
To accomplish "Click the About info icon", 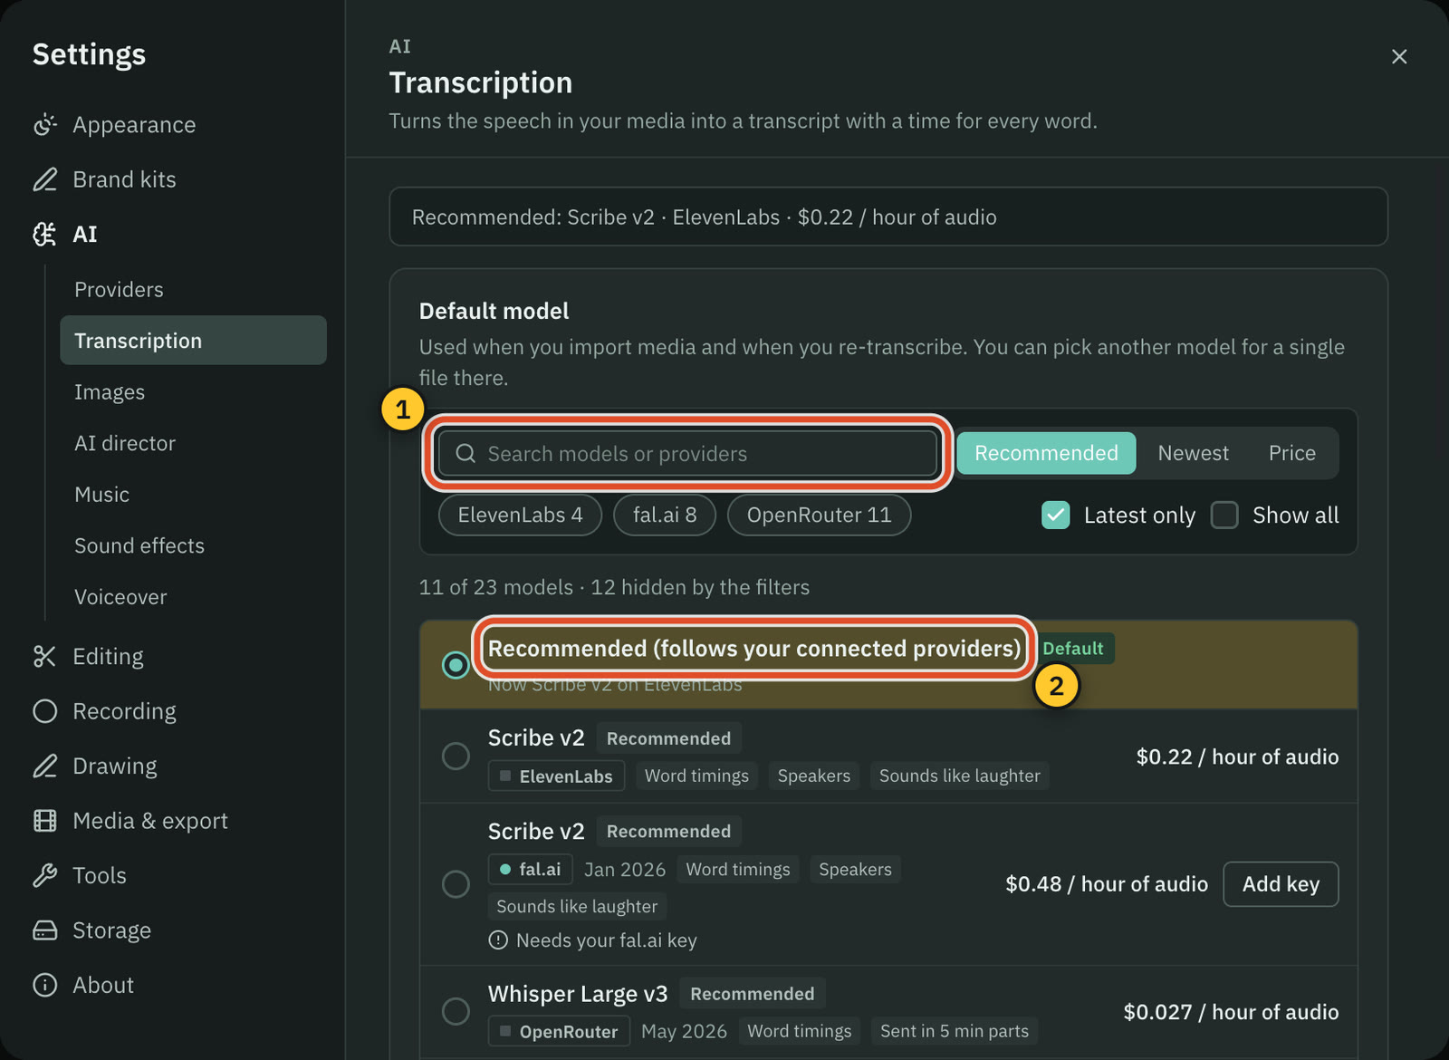I will pyautogui.click(x=44, y=985).
